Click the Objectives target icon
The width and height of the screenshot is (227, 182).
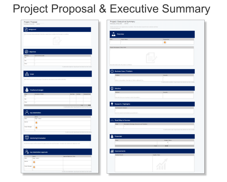coord(26,52)
